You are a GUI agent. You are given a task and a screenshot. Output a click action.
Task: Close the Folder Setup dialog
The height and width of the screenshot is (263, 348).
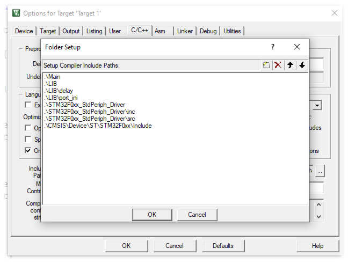[297, 47]
